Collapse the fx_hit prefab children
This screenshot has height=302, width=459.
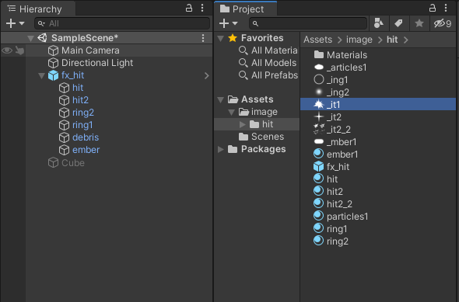point(41,75)
